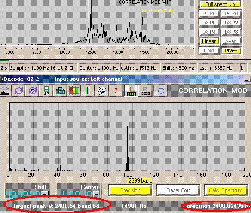Click the refresh icon marked with 5
Screen dimensions: 251x213
32,91
